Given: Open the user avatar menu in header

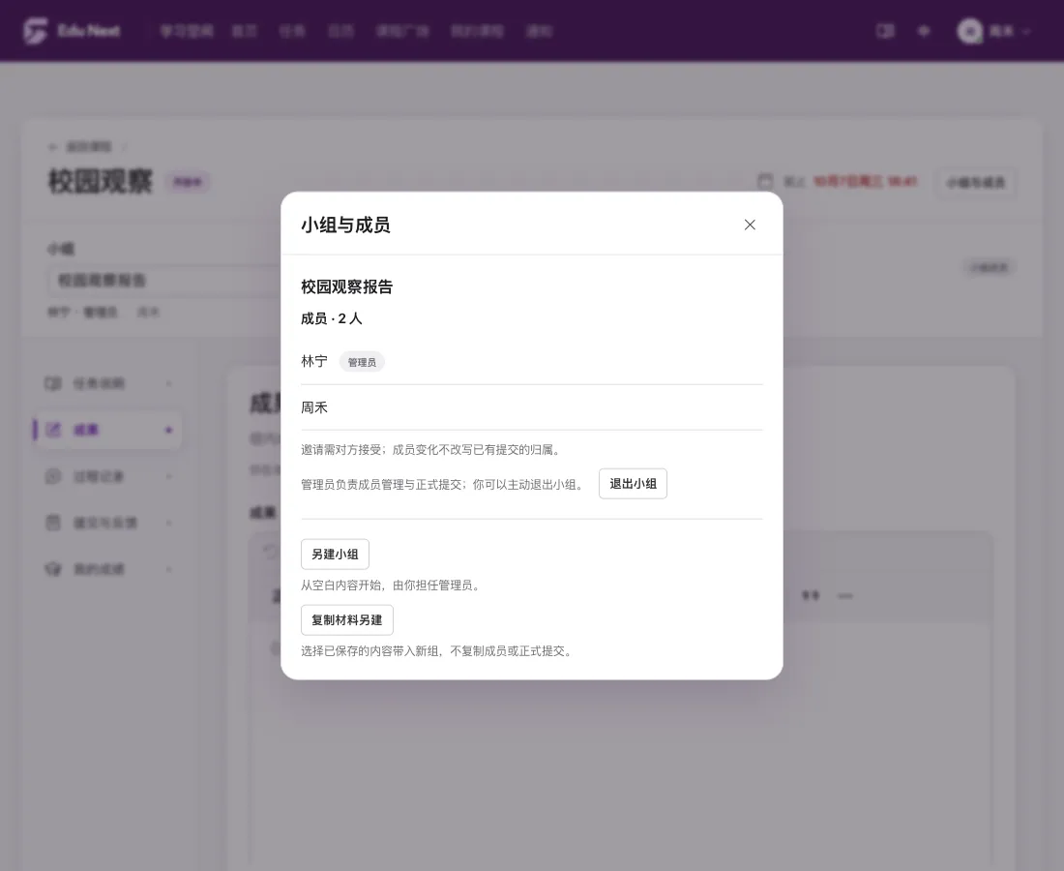Looking at the screenshot, I should [x=994, y=31].
